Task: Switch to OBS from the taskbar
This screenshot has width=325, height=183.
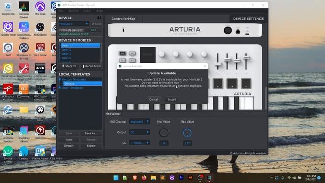Action: pyautogui.click(x=200, y=178)
